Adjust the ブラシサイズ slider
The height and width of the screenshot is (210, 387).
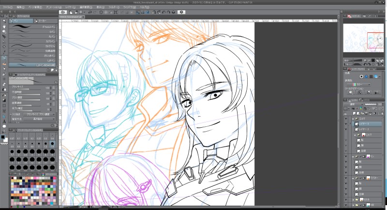(x=29, y=88)
